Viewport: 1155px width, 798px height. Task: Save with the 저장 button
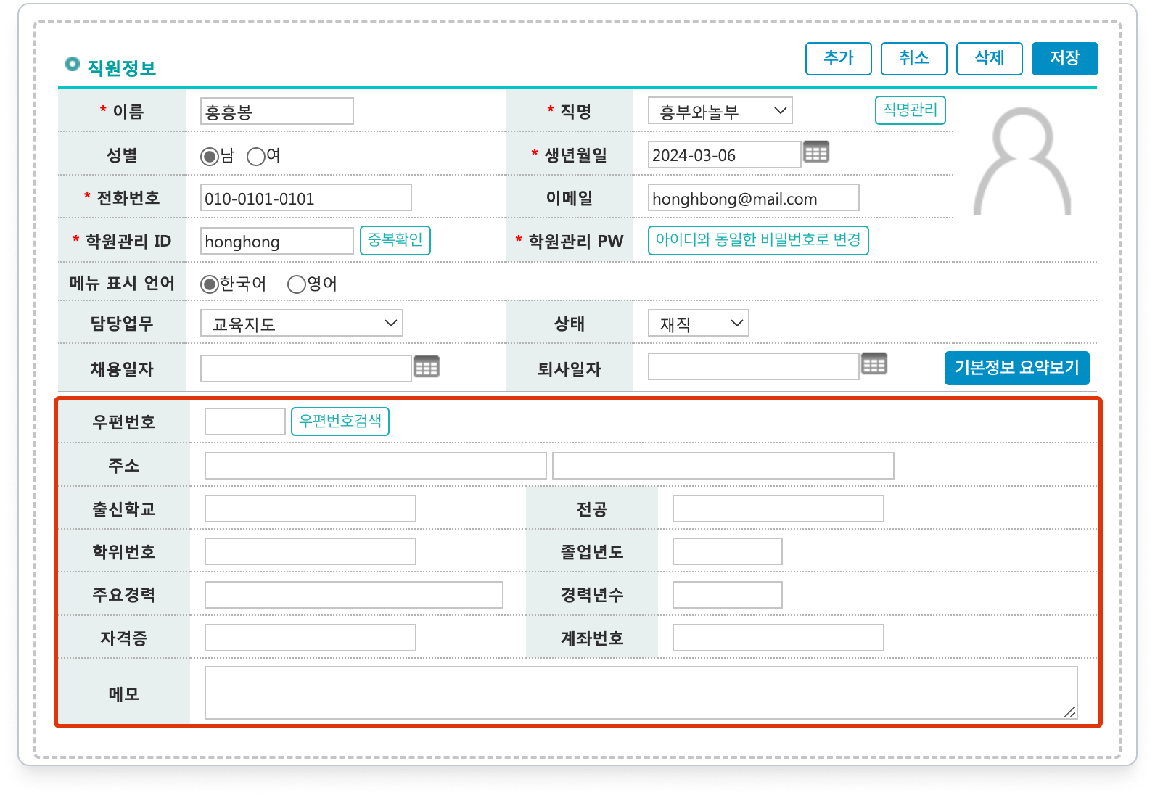pos(1065,58)
